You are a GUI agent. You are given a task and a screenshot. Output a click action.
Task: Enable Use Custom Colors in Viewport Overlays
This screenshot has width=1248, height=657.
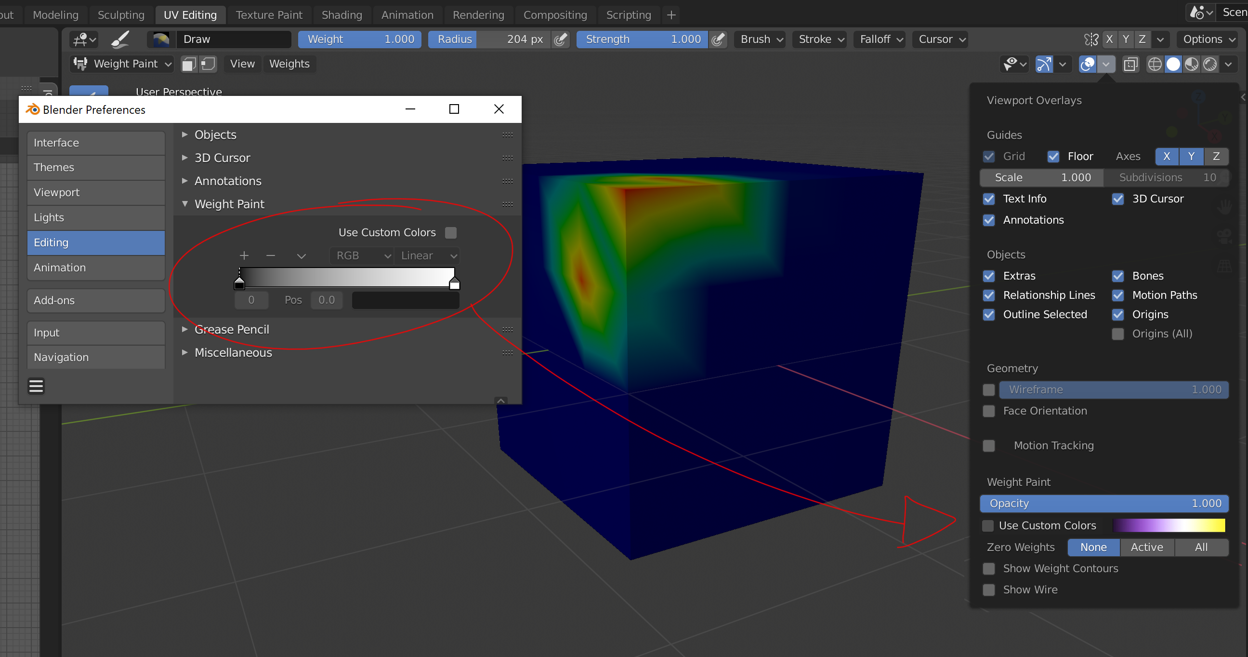pos(988,525)
